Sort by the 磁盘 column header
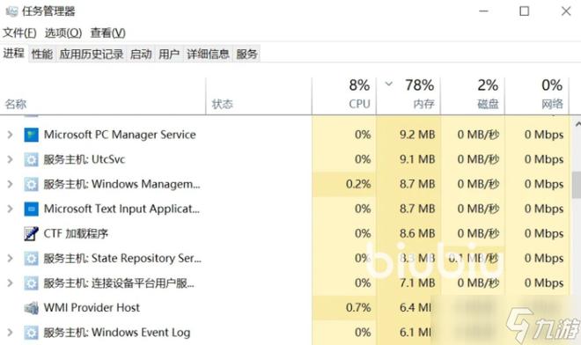Screen dimensions: 581x345 tap(473, 96)
